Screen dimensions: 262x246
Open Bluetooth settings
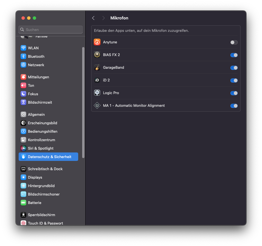49,56
